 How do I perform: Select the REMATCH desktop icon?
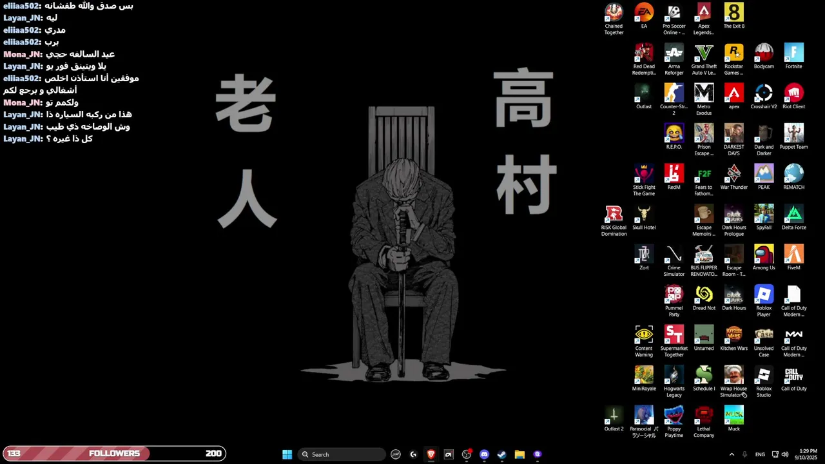793,177
